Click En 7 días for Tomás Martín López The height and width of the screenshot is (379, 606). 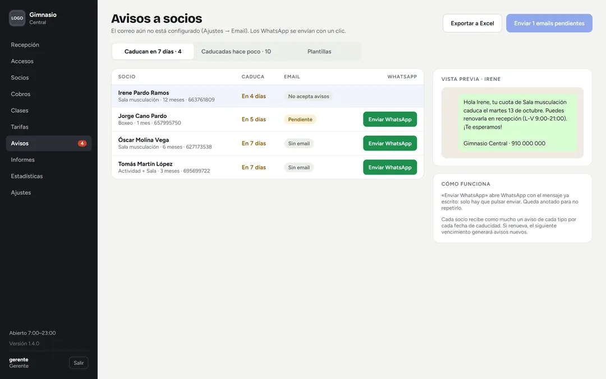tap(254, 167)
